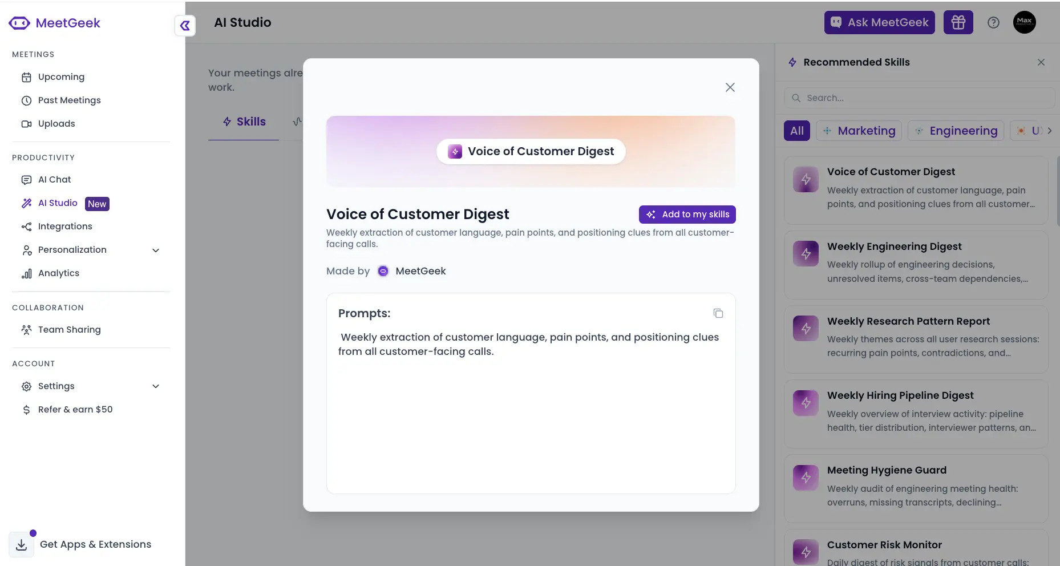Click Get Apps & Extensions
Screen dimensions: 1060x566
coord(95,544)
